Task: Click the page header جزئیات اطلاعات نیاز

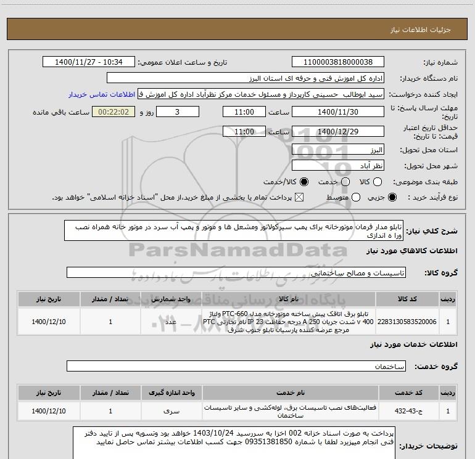Action: point(421,30)
